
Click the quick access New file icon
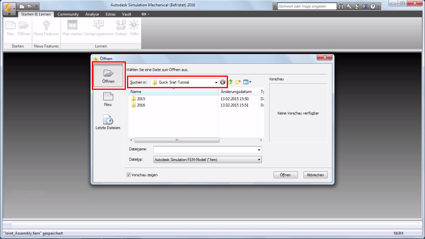[22, 6]
